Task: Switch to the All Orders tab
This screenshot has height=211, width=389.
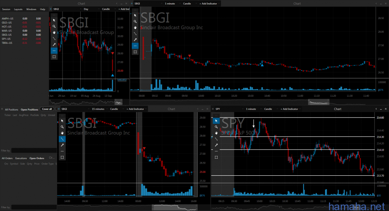Action: tap(7, 158)
